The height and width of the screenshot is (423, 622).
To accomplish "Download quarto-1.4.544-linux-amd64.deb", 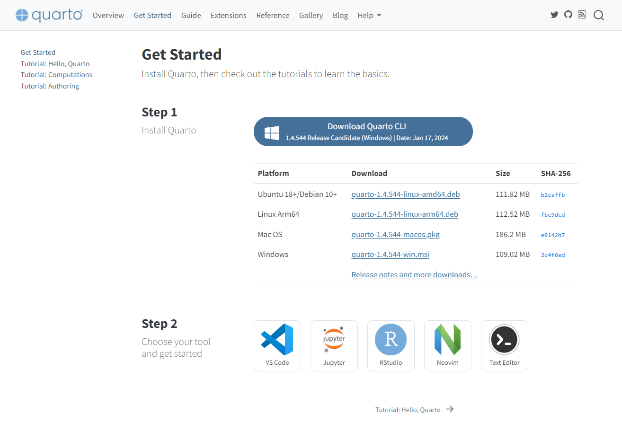I will point(406,194).
